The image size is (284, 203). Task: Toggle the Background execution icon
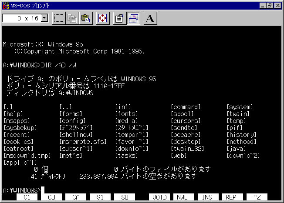(133, 18)
